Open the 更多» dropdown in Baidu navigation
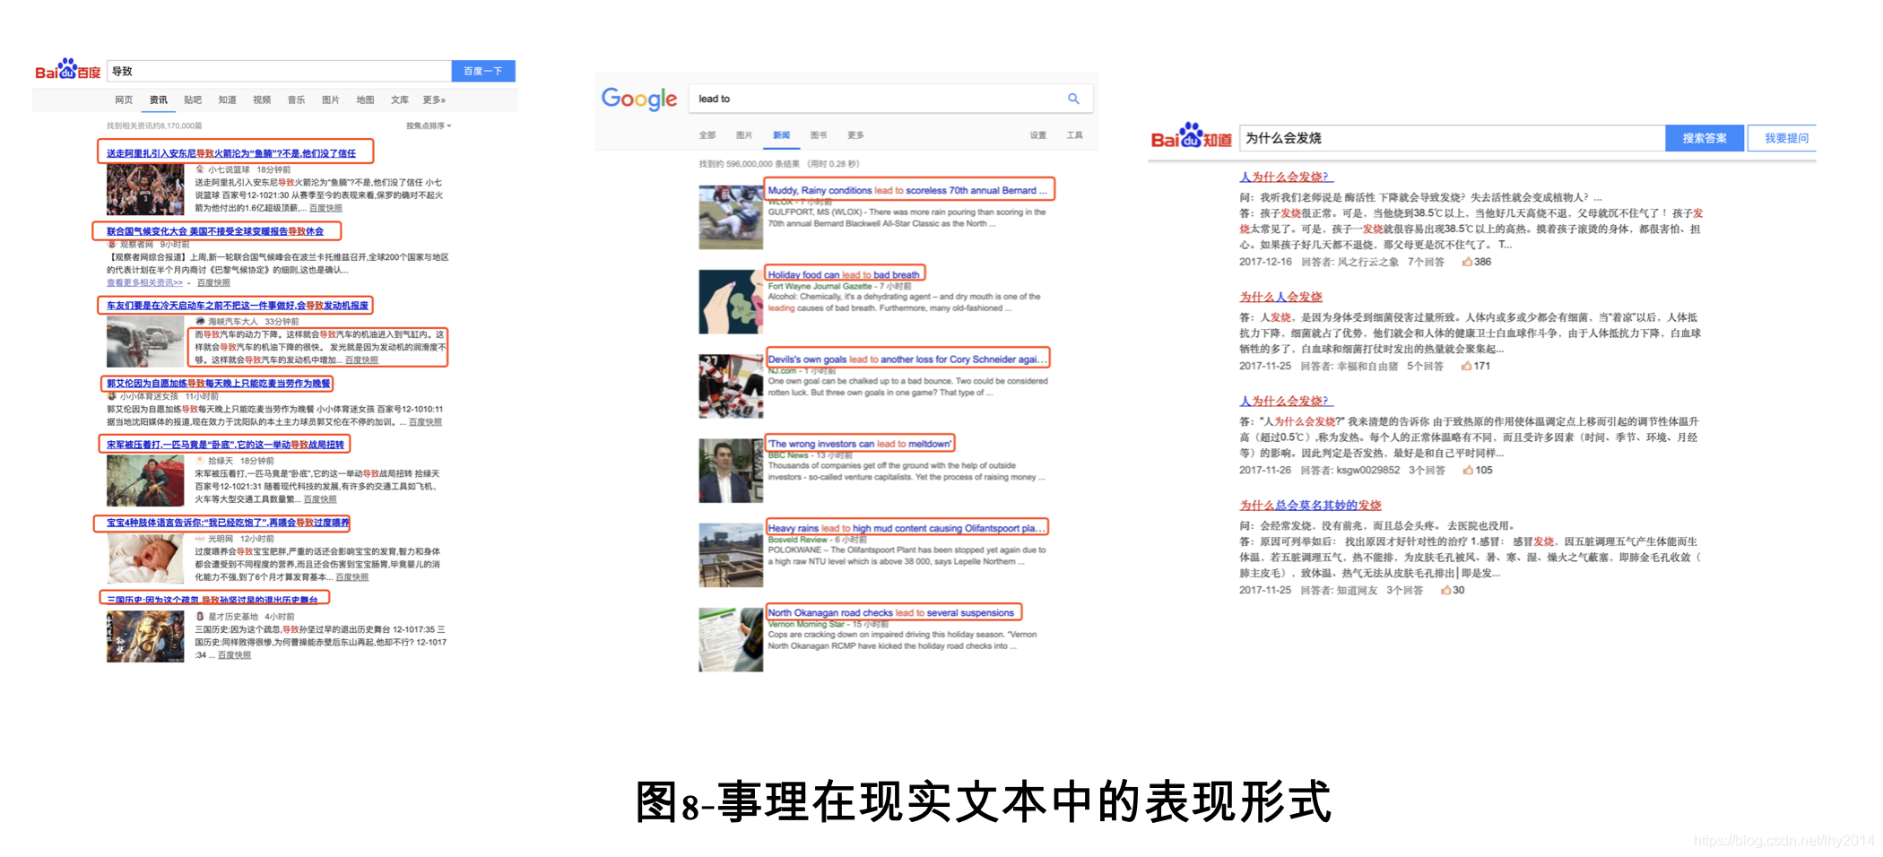1883x857 pixels. (x=434, y=100)
